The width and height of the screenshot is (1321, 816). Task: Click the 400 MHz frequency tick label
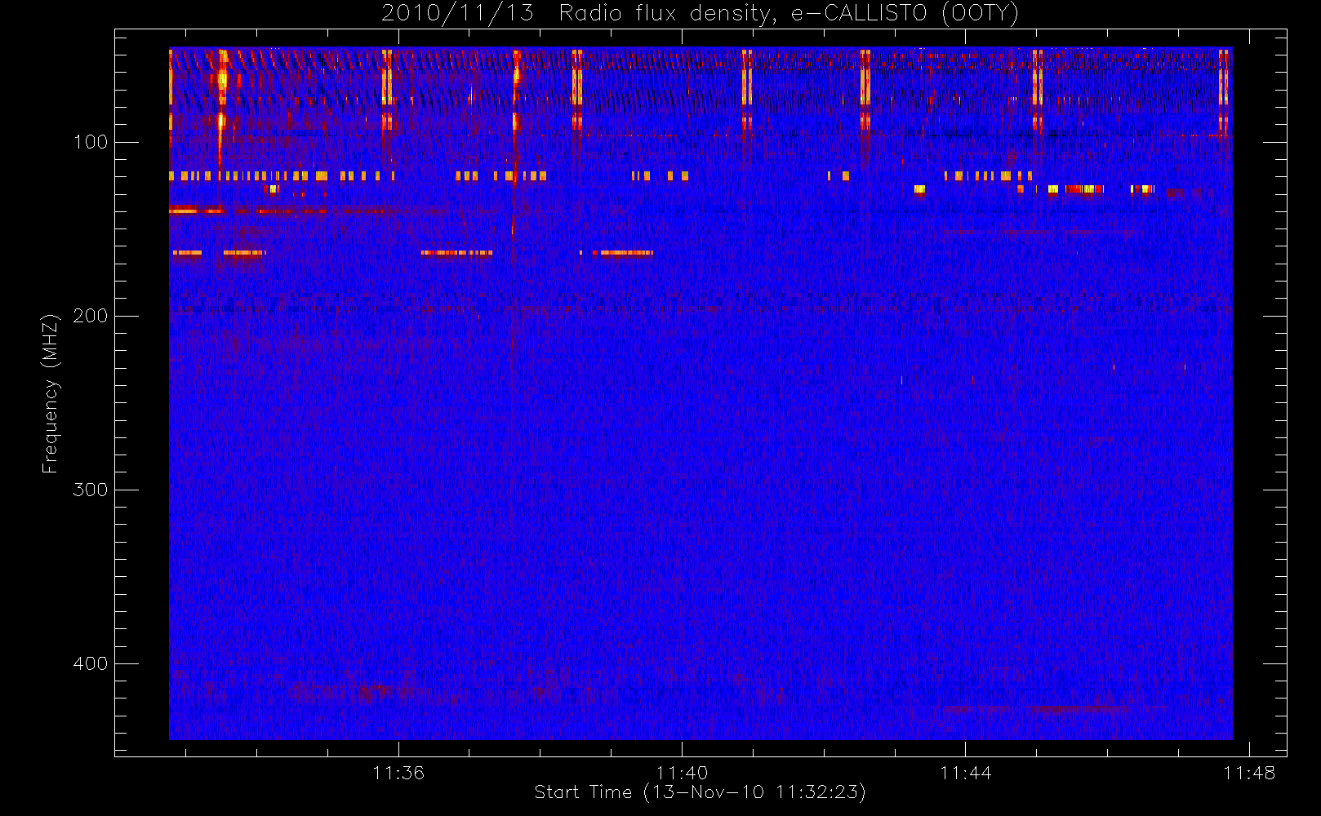point(91,663)
